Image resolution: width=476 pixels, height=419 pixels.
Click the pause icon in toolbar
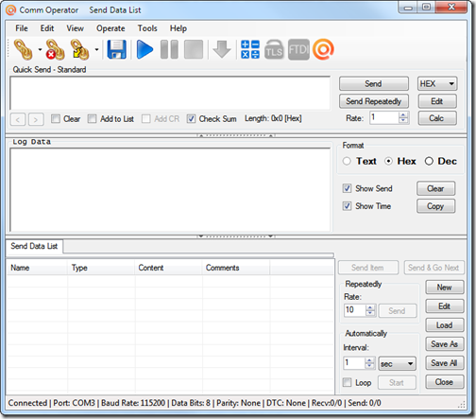[x=169, y=49]
